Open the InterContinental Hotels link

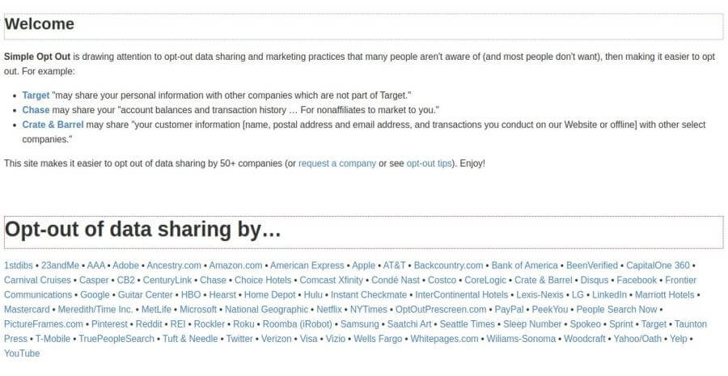[x=462, y=295]
